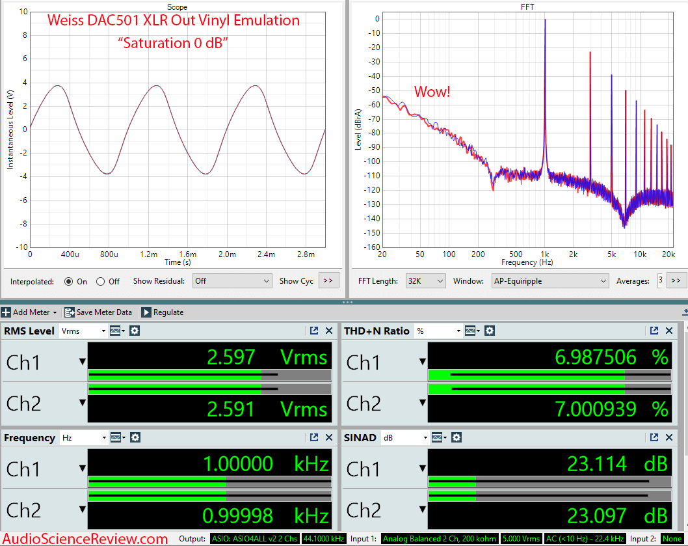
Task: Click the Scope more options >> button
Action: pyautogui.click(x=328, y=280)
